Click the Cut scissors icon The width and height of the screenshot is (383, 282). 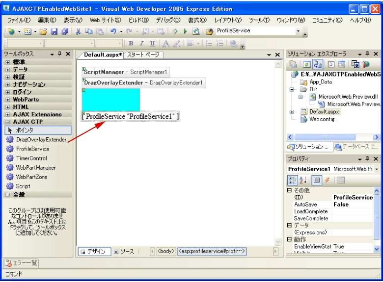pyautogui.click(x=78, y=31)
